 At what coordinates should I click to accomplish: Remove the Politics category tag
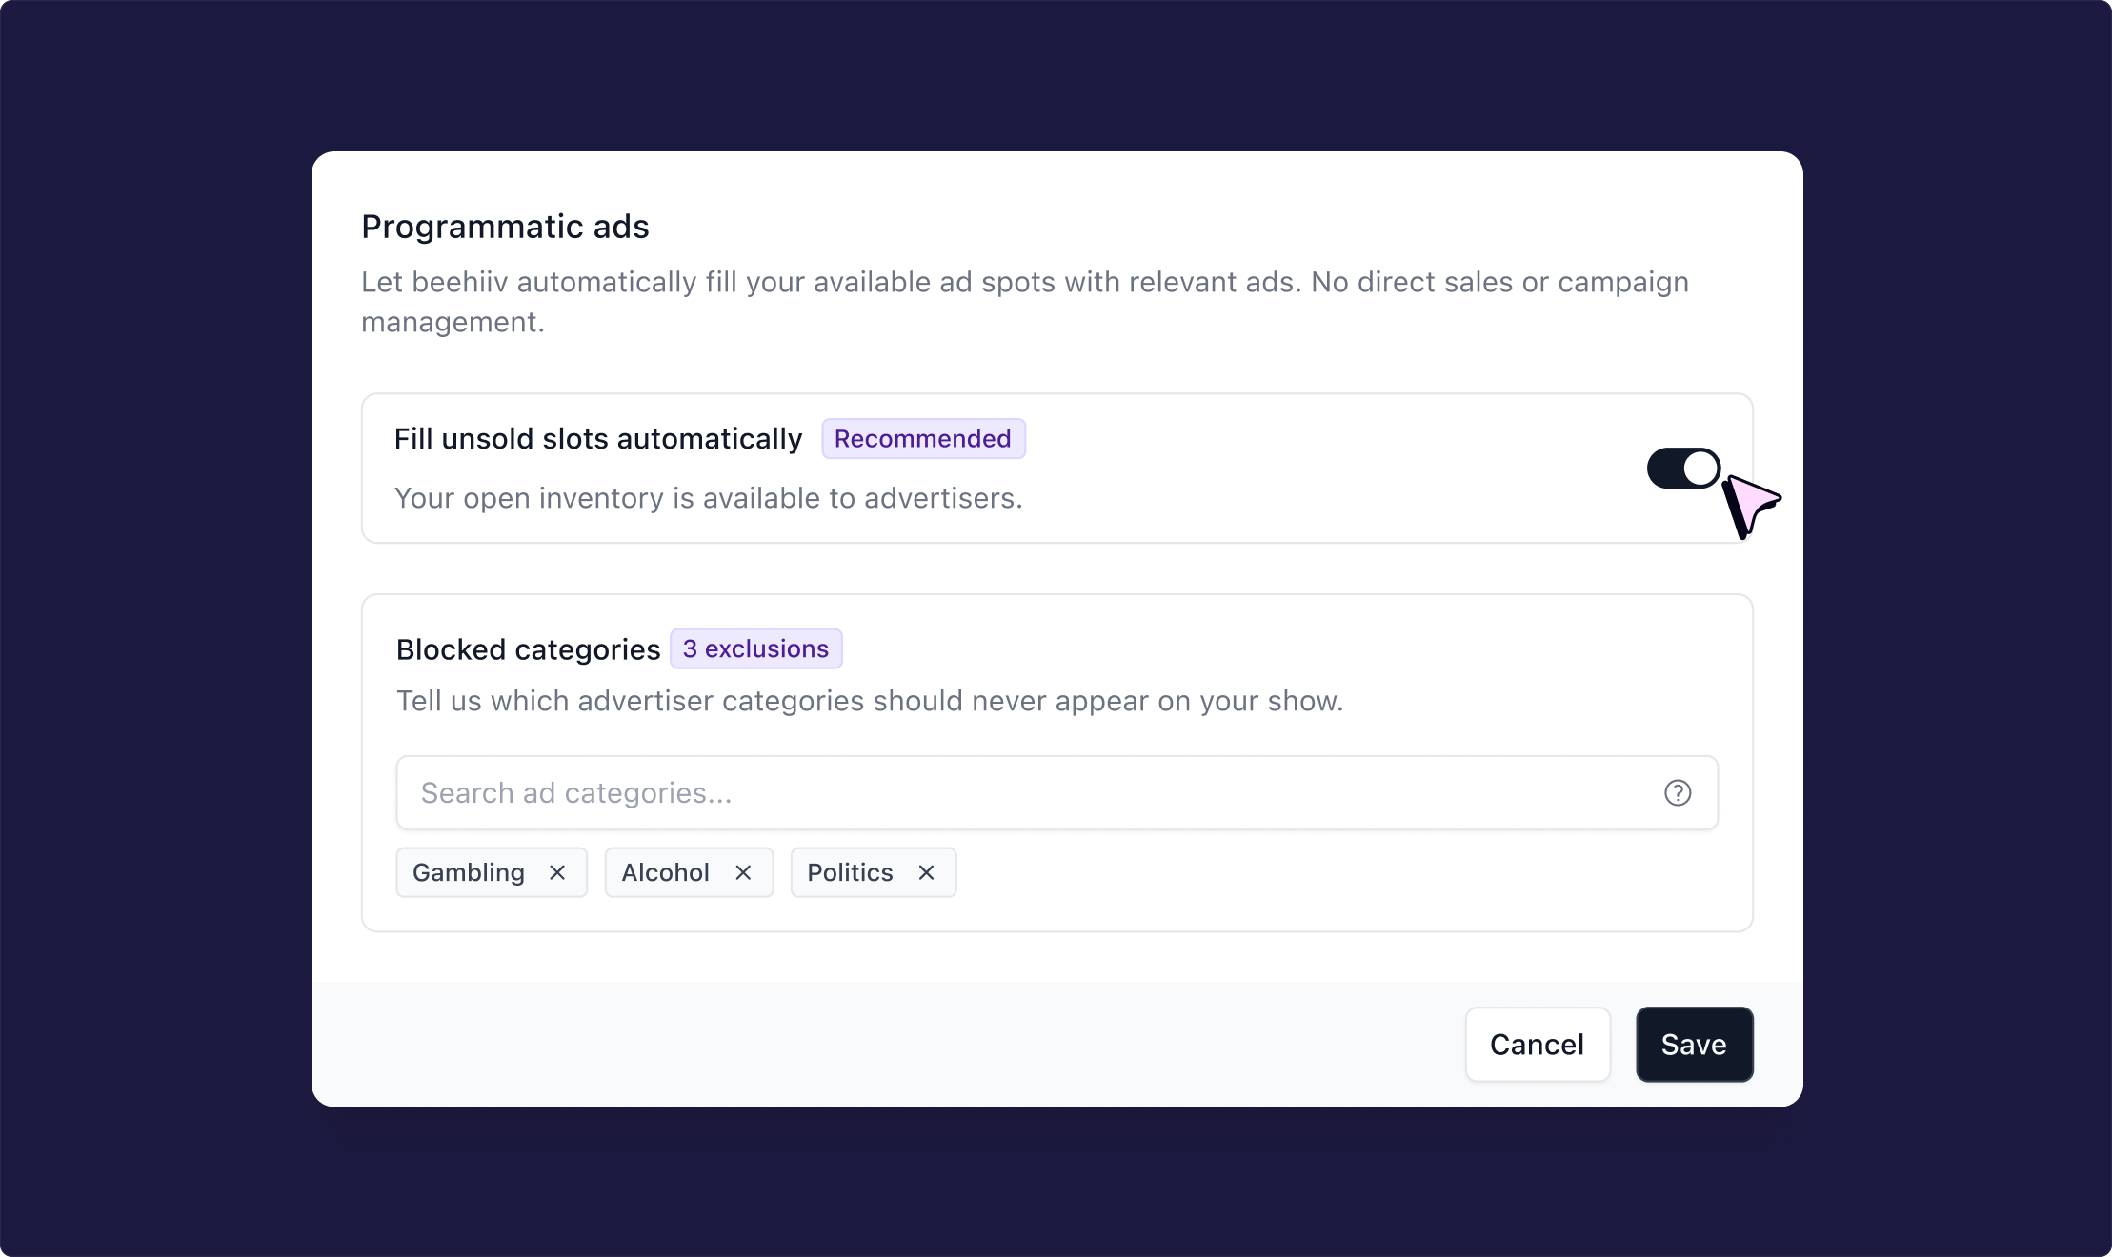[926, 872]
